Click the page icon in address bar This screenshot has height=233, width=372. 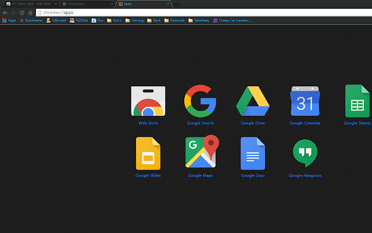click(x=40, y=12)
